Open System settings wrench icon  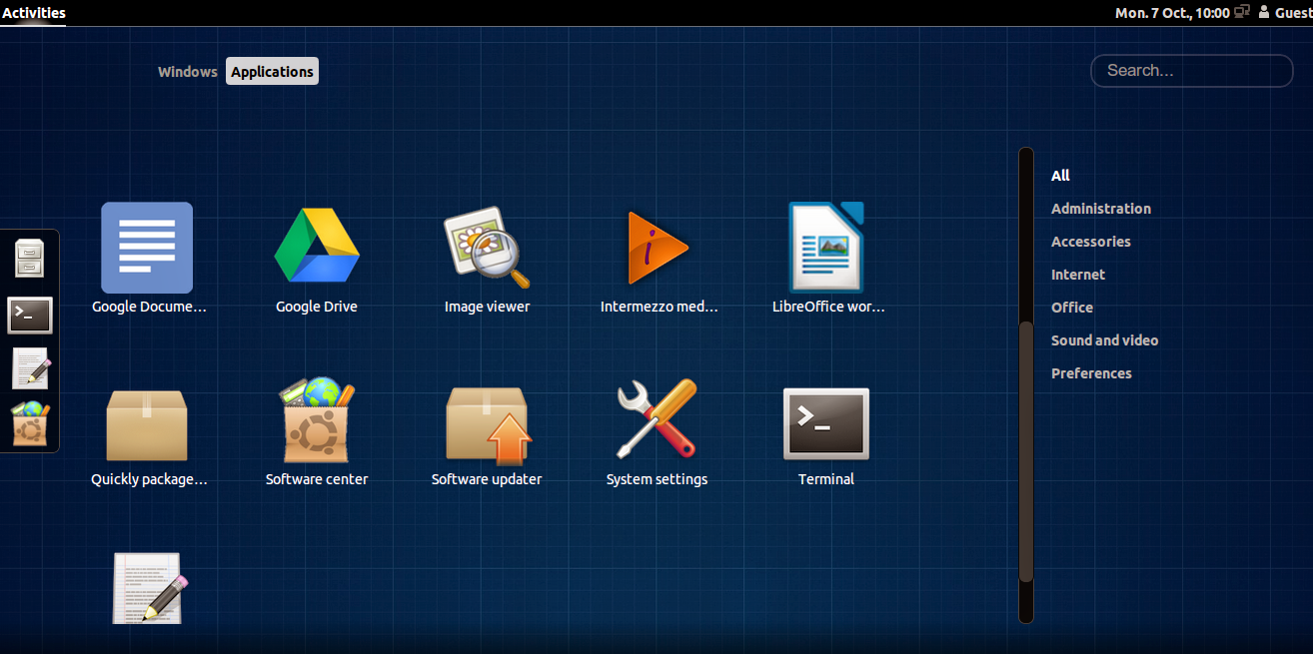pyautogui.click(x=656, y=419)
